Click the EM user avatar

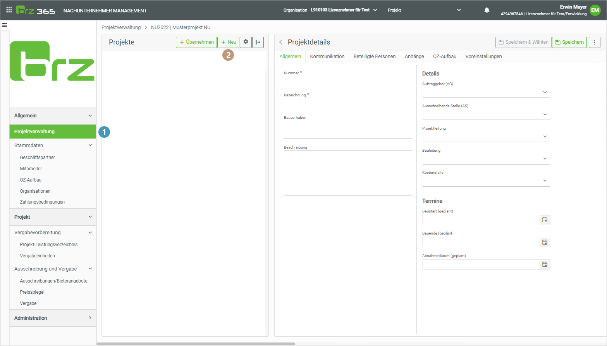click(x=595, y=10)
